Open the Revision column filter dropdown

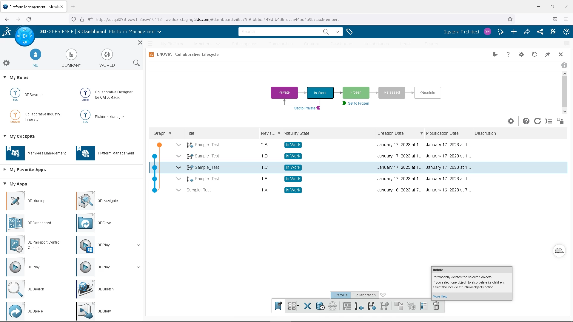point(279,133)
